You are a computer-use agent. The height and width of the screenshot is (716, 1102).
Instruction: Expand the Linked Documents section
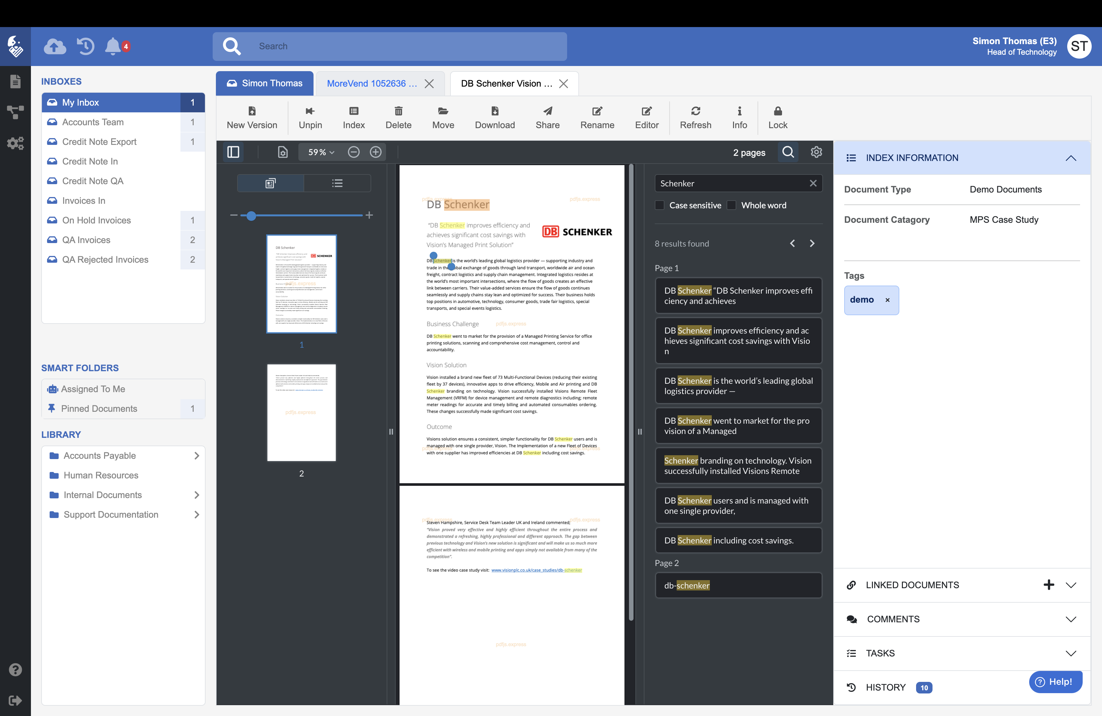click(x=1070, y=585)
